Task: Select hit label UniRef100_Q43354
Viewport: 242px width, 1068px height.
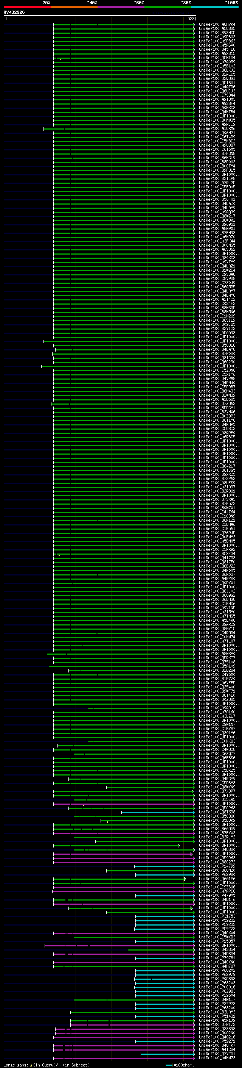Action: coord(217,949)
